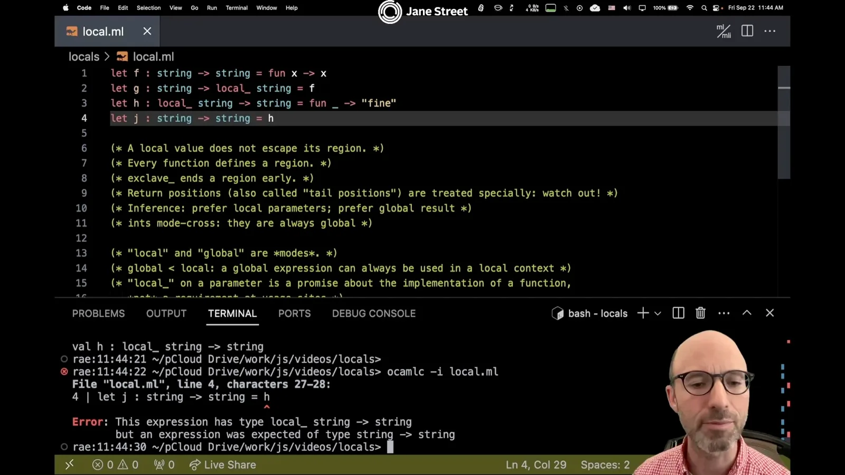
Task: Close the local.ml editor tab
Action: pyautogui.click(x=147, y=31)
